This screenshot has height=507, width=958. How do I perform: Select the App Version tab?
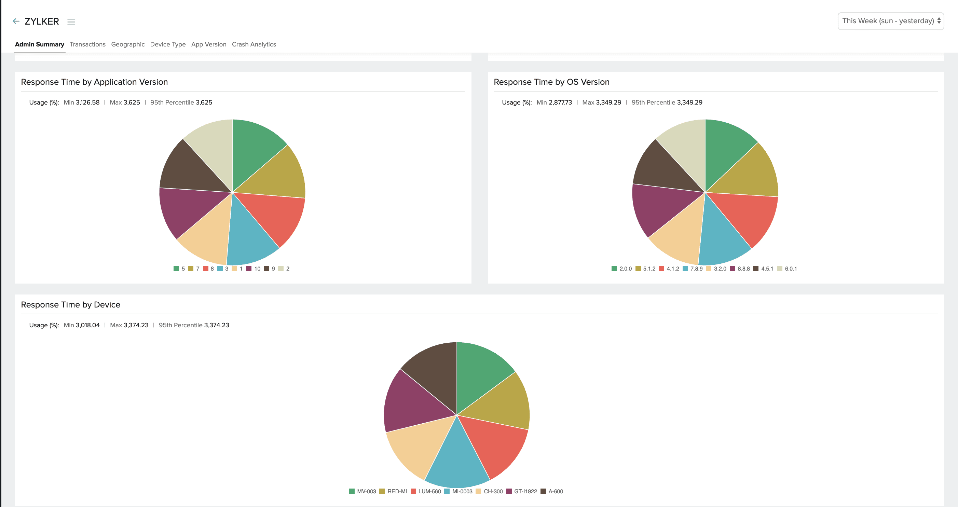tap(208, 44)
